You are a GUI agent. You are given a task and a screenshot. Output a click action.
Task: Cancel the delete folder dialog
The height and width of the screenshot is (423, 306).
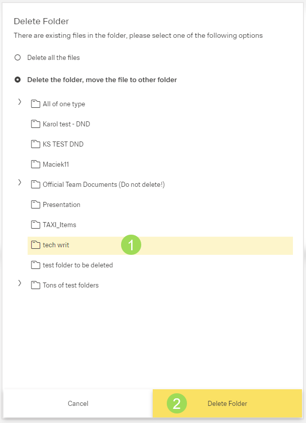[78, 403]
